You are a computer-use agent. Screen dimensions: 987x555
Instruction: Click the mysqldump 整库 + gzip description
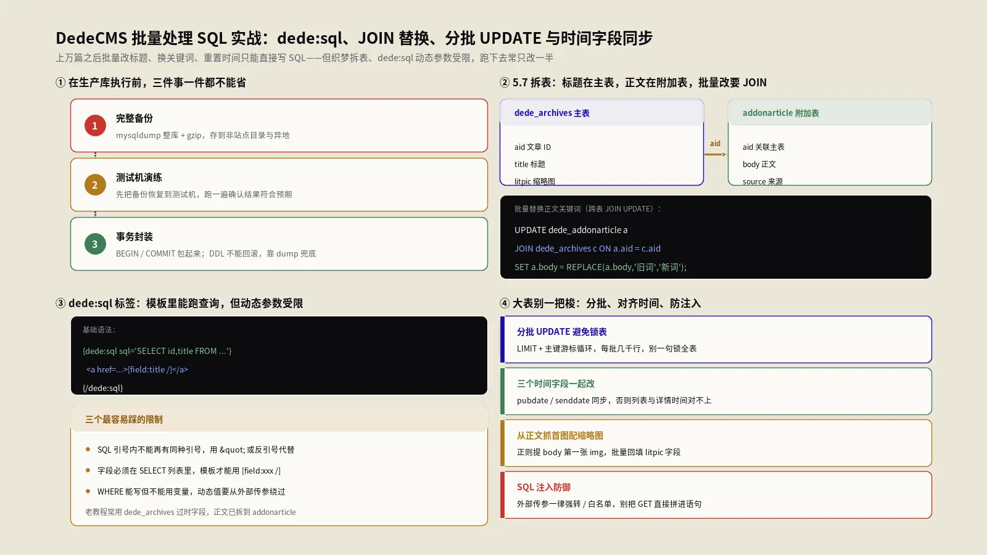[x=202, y=135]
